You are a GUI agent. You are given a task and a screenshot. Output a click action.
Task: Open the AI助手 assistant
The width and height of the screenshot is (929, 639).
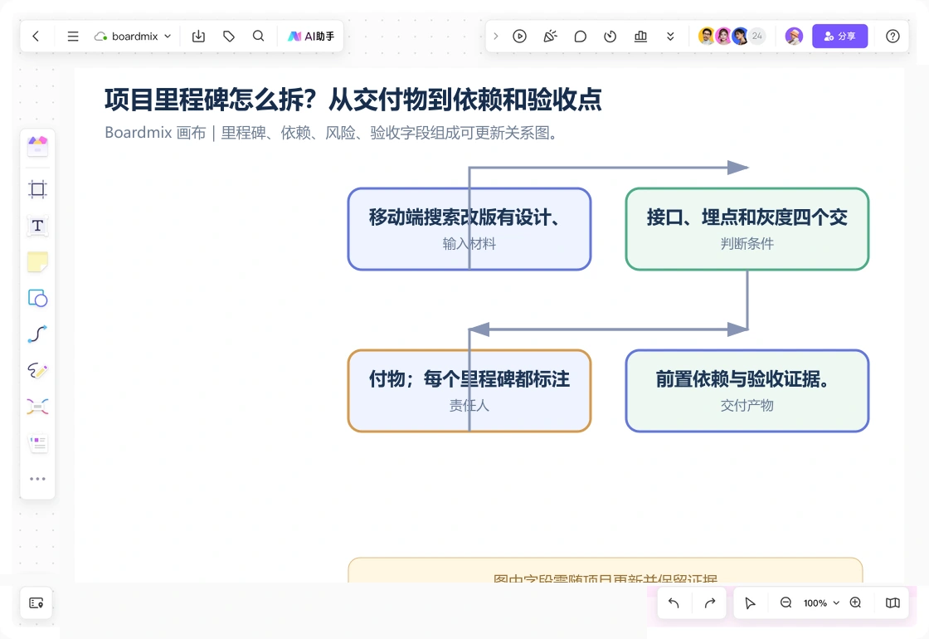pos(311,37)
